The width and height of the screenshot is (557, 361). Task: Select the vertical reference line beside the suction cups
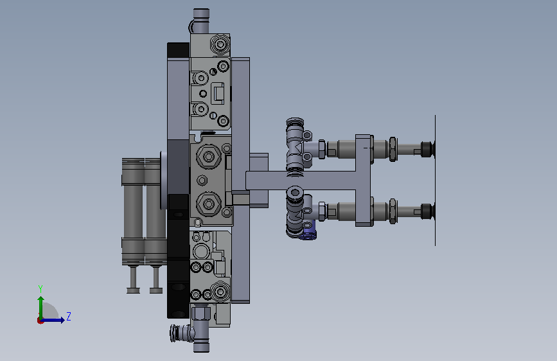pyautogui.click(x=435, y=180)
